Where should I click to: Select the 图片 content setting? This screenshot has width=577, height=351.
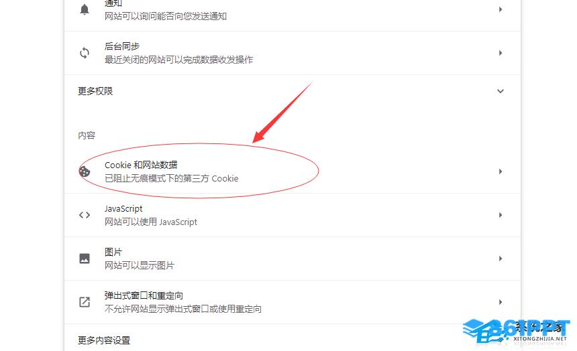tap(293, 259)
